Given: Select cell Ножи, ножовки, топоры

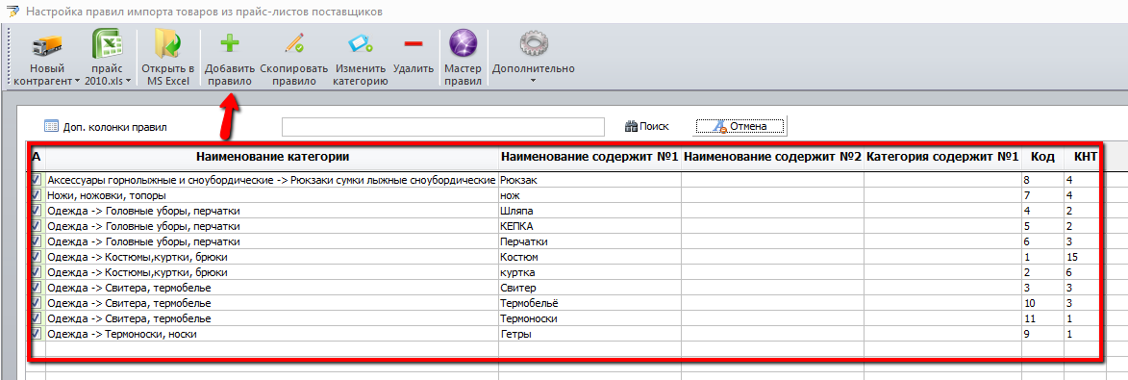Looking at the screenshot, I should point(272,195).
